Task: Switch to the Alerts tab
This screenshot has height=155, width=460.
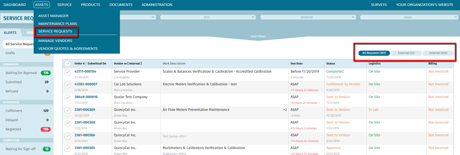Action: click(x=10, y=33)
